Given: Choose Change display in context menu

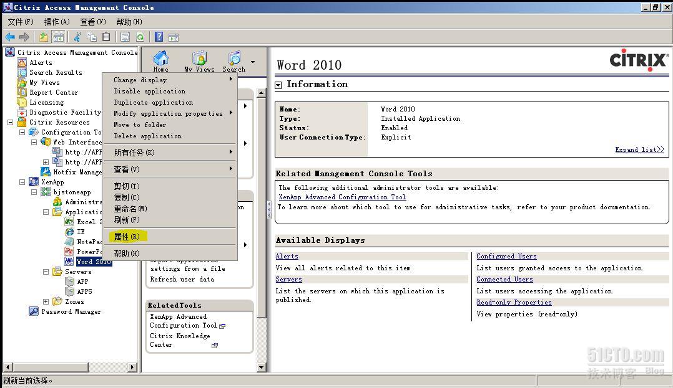Looking at the screenshot, I should click(x=170, y=80).
